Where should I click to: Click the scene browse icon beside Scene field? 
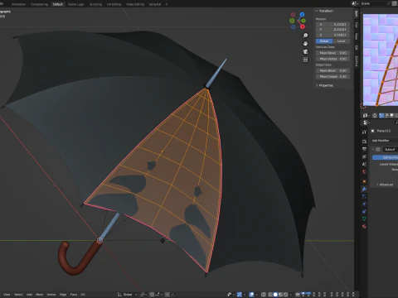(356, 3)
